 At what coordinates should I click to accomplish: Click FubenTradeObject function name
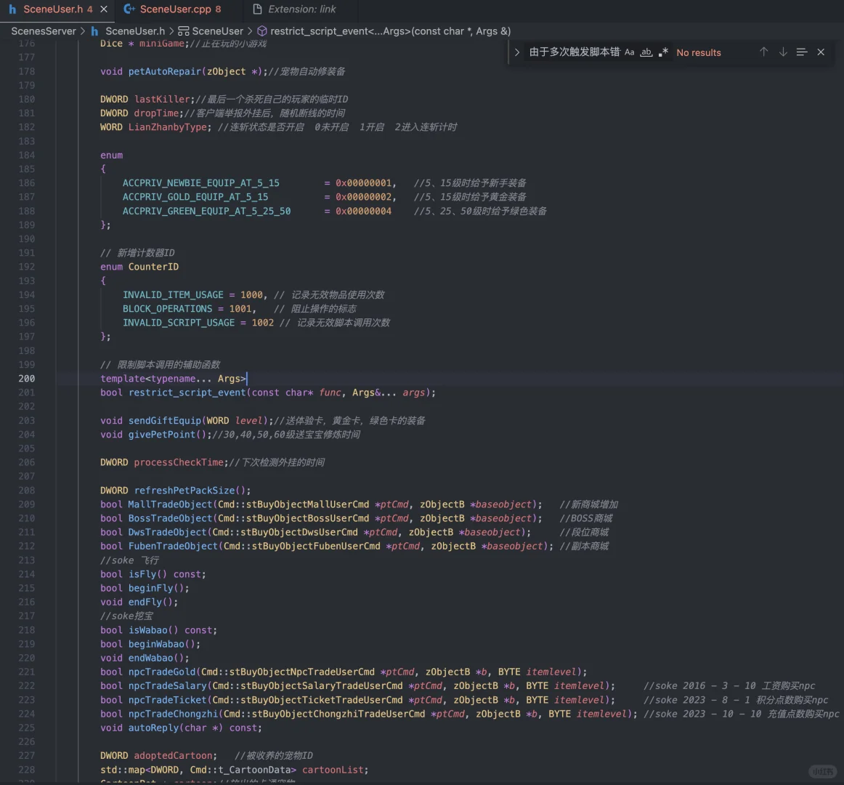click(x=173, y=547)
